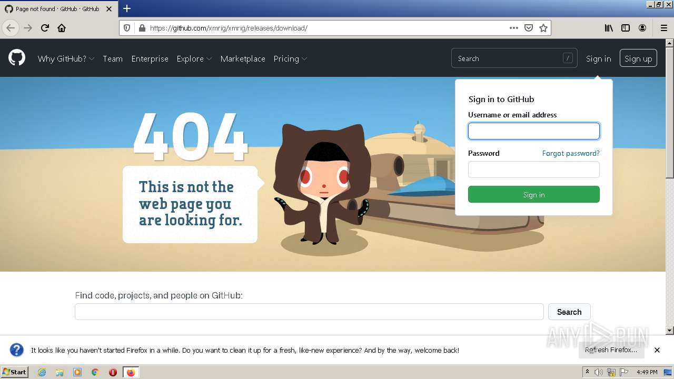The width and height of the screenshot is (674, 379).
Task: Click the GitHub Octocat logo
Action: point(17,58)
